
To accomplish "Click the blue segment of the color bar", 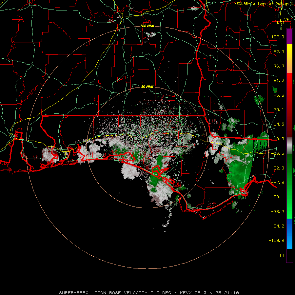I will [x=289, y=234].
